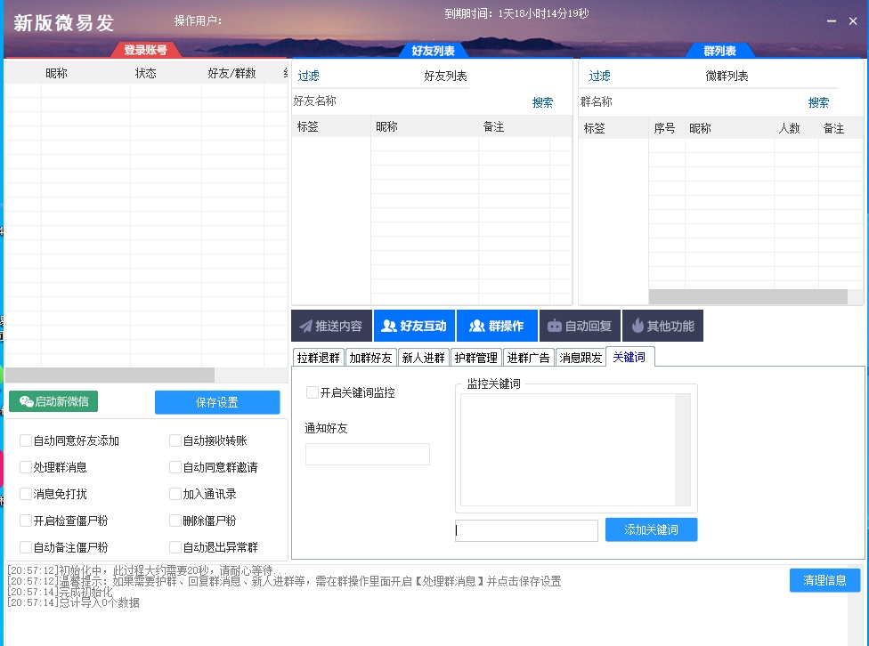869x646 pixels.
Task: Select the 消息跟发 tab
Action: tap(581, 358)
